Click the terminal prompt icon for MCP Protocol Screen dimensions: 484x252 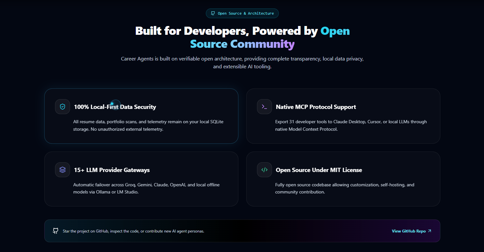(x=264, y=107)
